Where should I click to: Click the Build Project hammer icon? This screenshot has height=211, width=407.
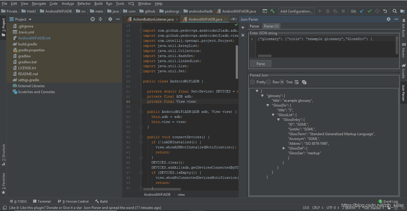(x=272, y=11)
